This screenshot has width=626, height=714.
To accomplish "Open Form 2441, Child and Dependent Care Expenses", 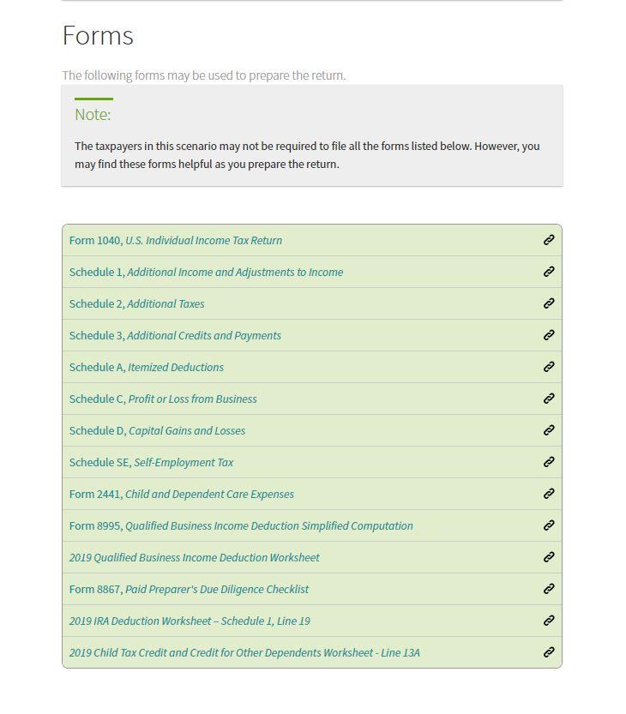I will coord(181,494).
